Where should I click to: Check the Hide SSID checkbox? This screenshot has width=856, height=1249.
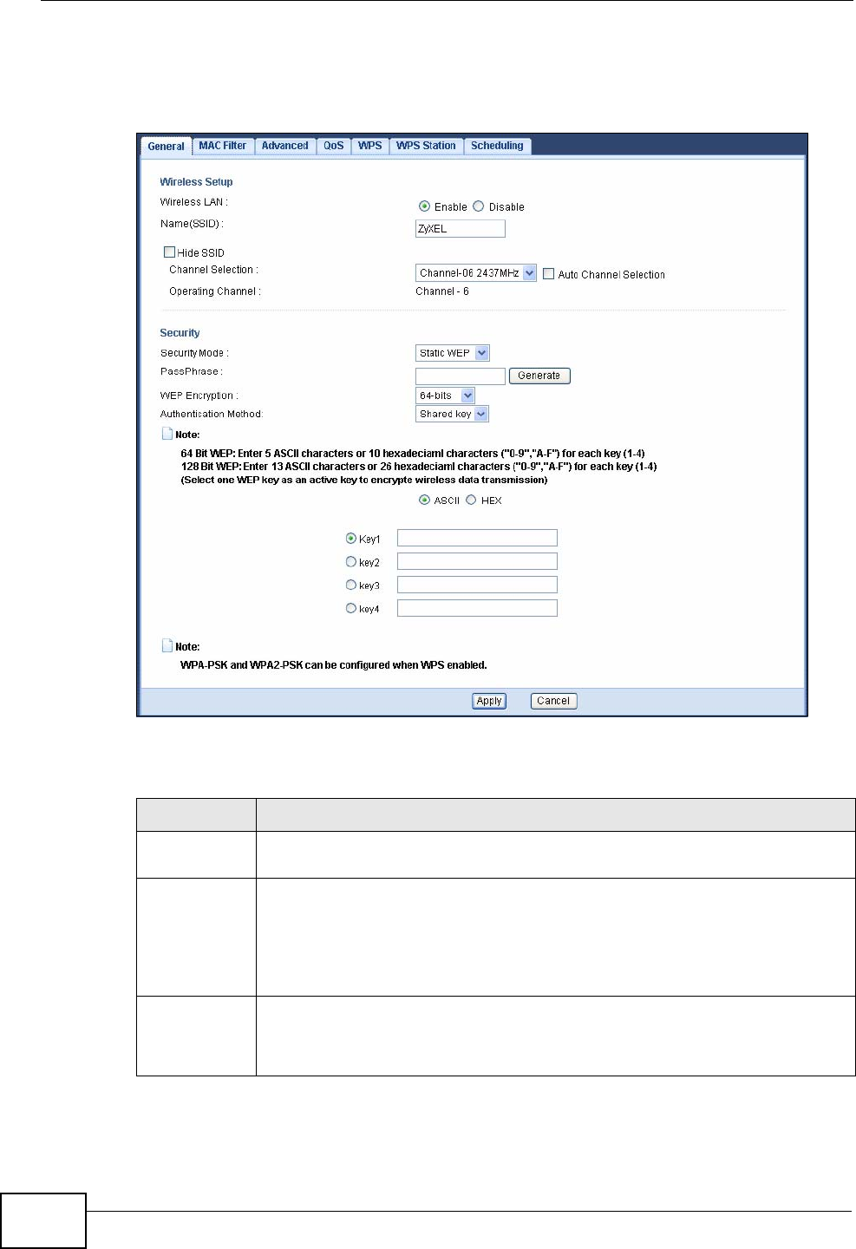click(169, 252)
